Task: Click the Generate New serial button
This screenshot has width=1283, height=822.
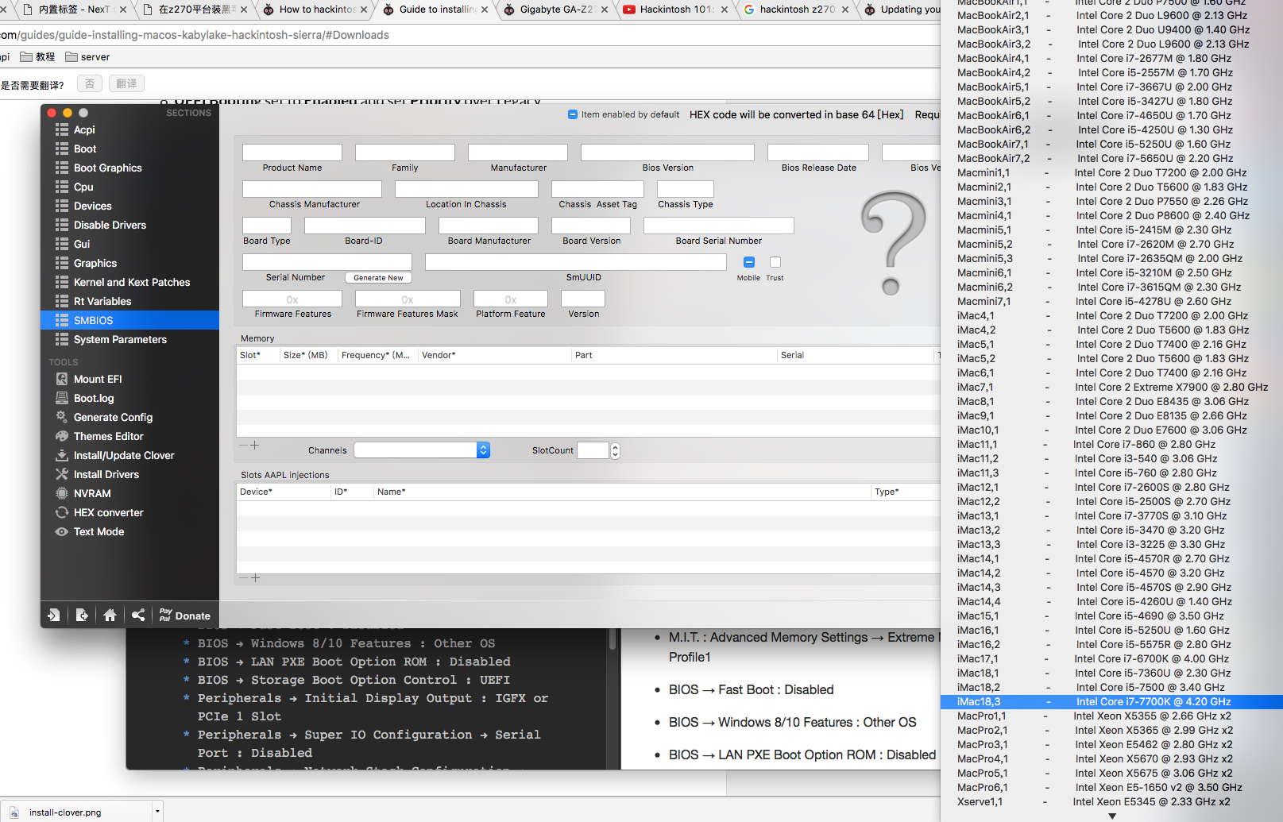Action: tap(378, 278)
